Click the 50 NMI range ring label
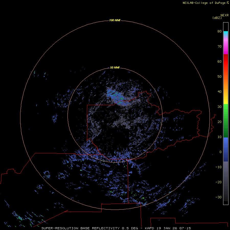 (115, 67)
